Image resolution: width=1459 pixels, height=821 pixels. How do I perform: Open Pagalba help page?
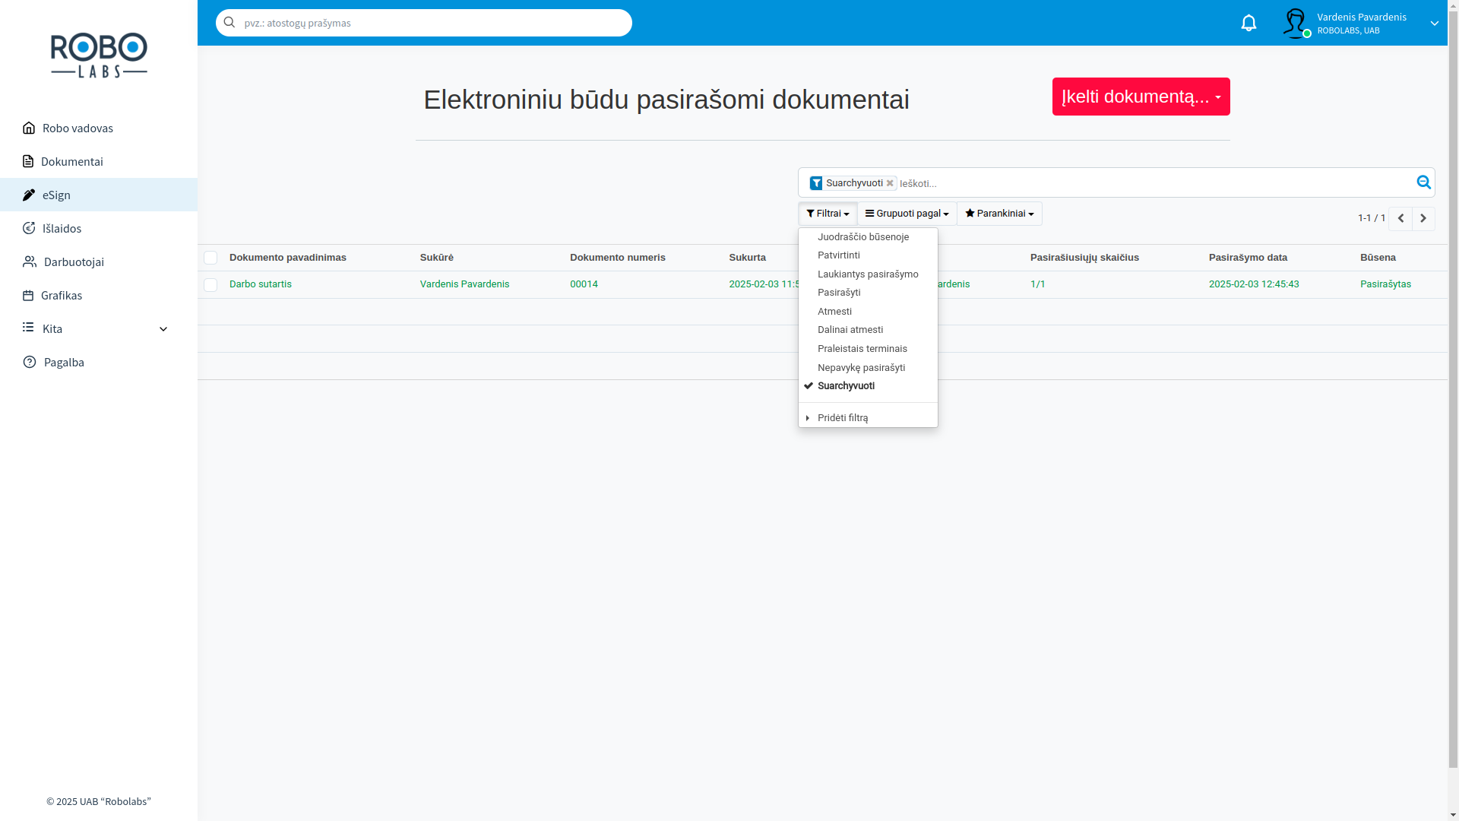click(99, 362)
